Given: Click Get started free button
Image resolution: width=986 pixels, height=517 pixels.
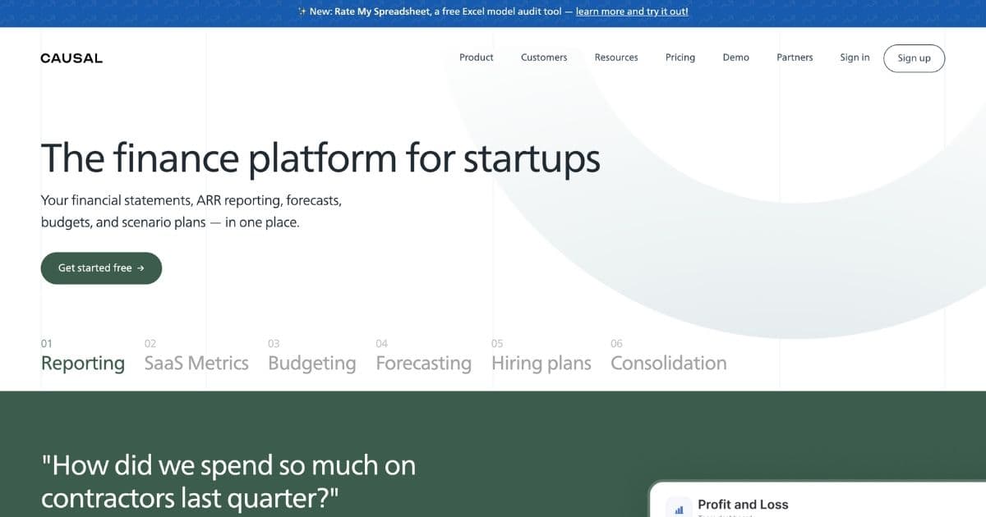Looking at the screenshot, I should pyautogui.click(x=101, y=268).
